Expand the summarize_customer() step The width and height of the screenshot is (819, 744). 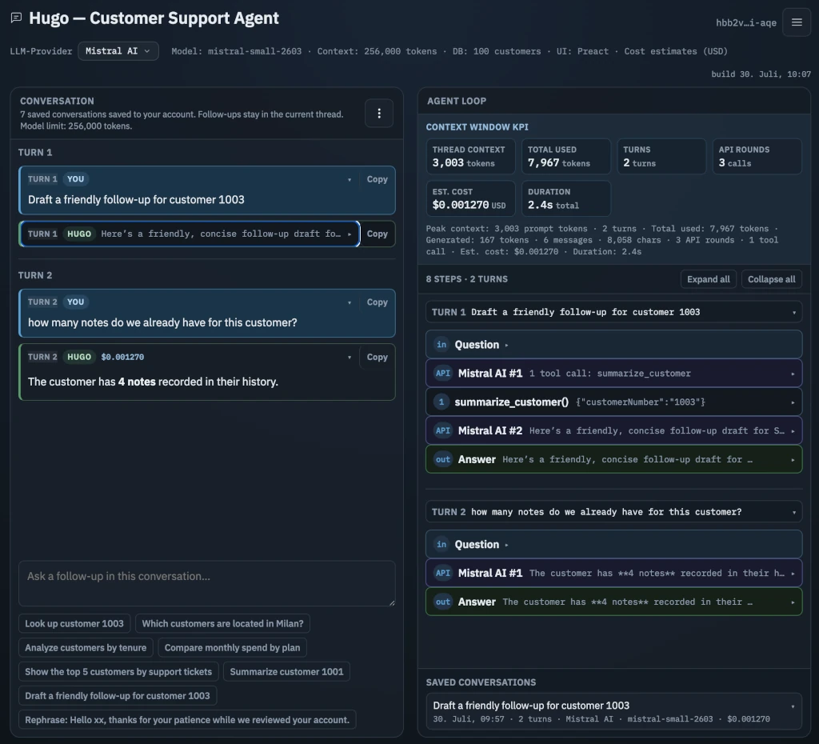click(x=613, y=402)
